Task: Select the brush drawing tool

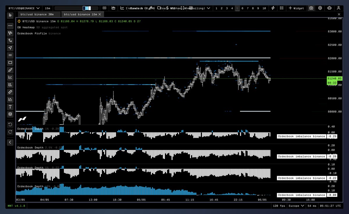Action: click(x=10, y=70)
